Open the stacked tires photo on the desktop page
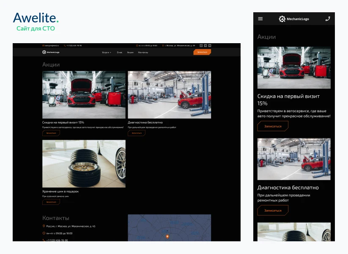This screenshot has height=254, width=348. tap(84, 163)
